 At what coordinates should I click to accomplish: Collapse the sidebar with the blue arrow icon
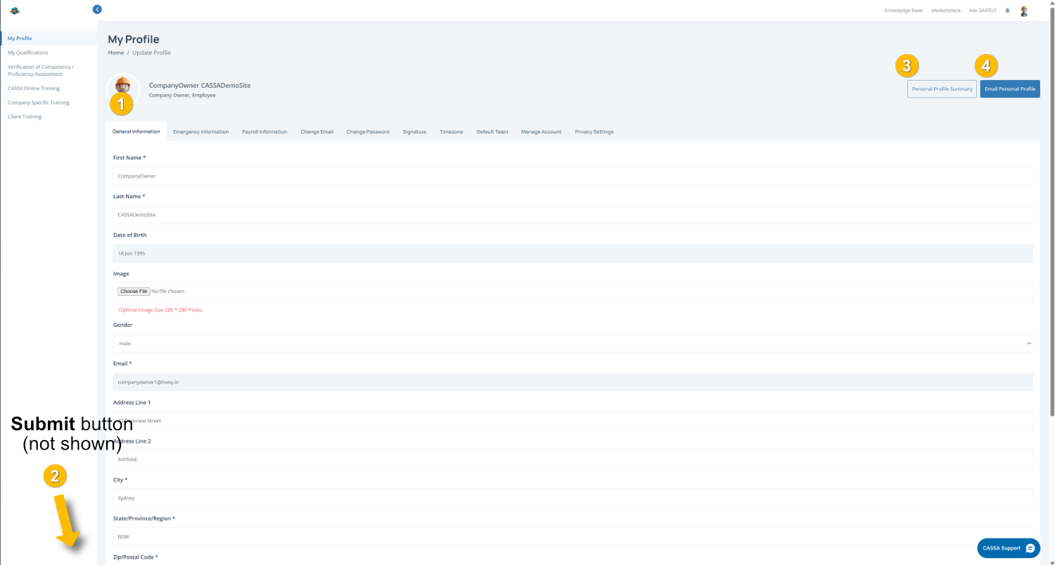point(97,9)
